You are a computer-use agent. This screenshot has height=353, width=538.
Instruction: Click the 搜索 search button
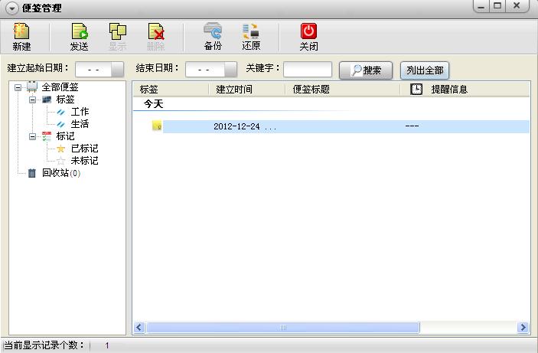[x=366, y=70]
